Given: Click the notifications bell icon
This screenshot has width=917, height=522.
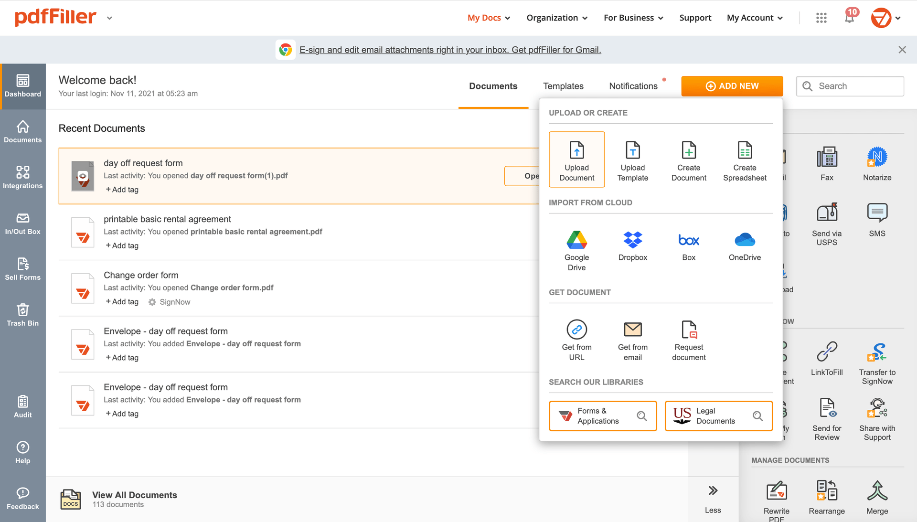Looking at the screenshot, I should pos(849,18).
